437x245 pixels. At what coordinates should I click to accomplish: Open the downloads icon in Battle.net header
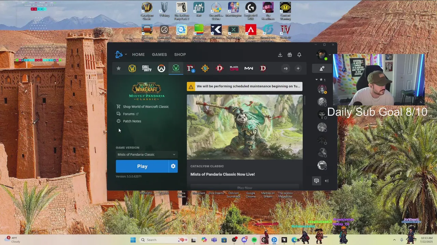click(280, 55)
